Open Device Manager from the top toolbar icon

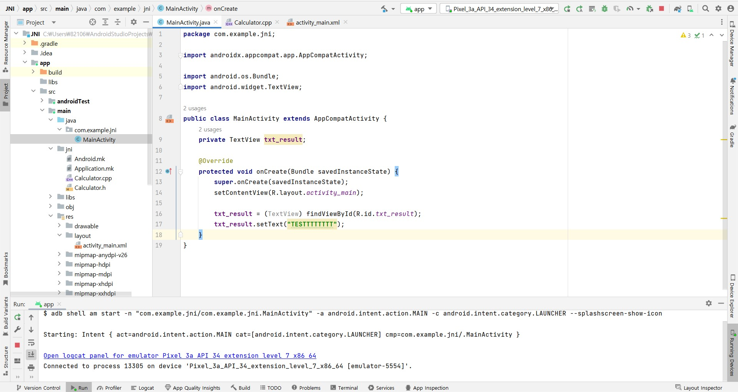tap(690, 8)
